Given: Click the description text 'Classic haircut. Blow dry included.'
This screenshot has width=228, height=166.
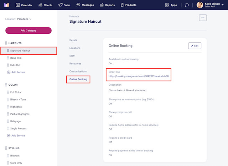Looking at the screenshot, I should (x=128, y=90).
